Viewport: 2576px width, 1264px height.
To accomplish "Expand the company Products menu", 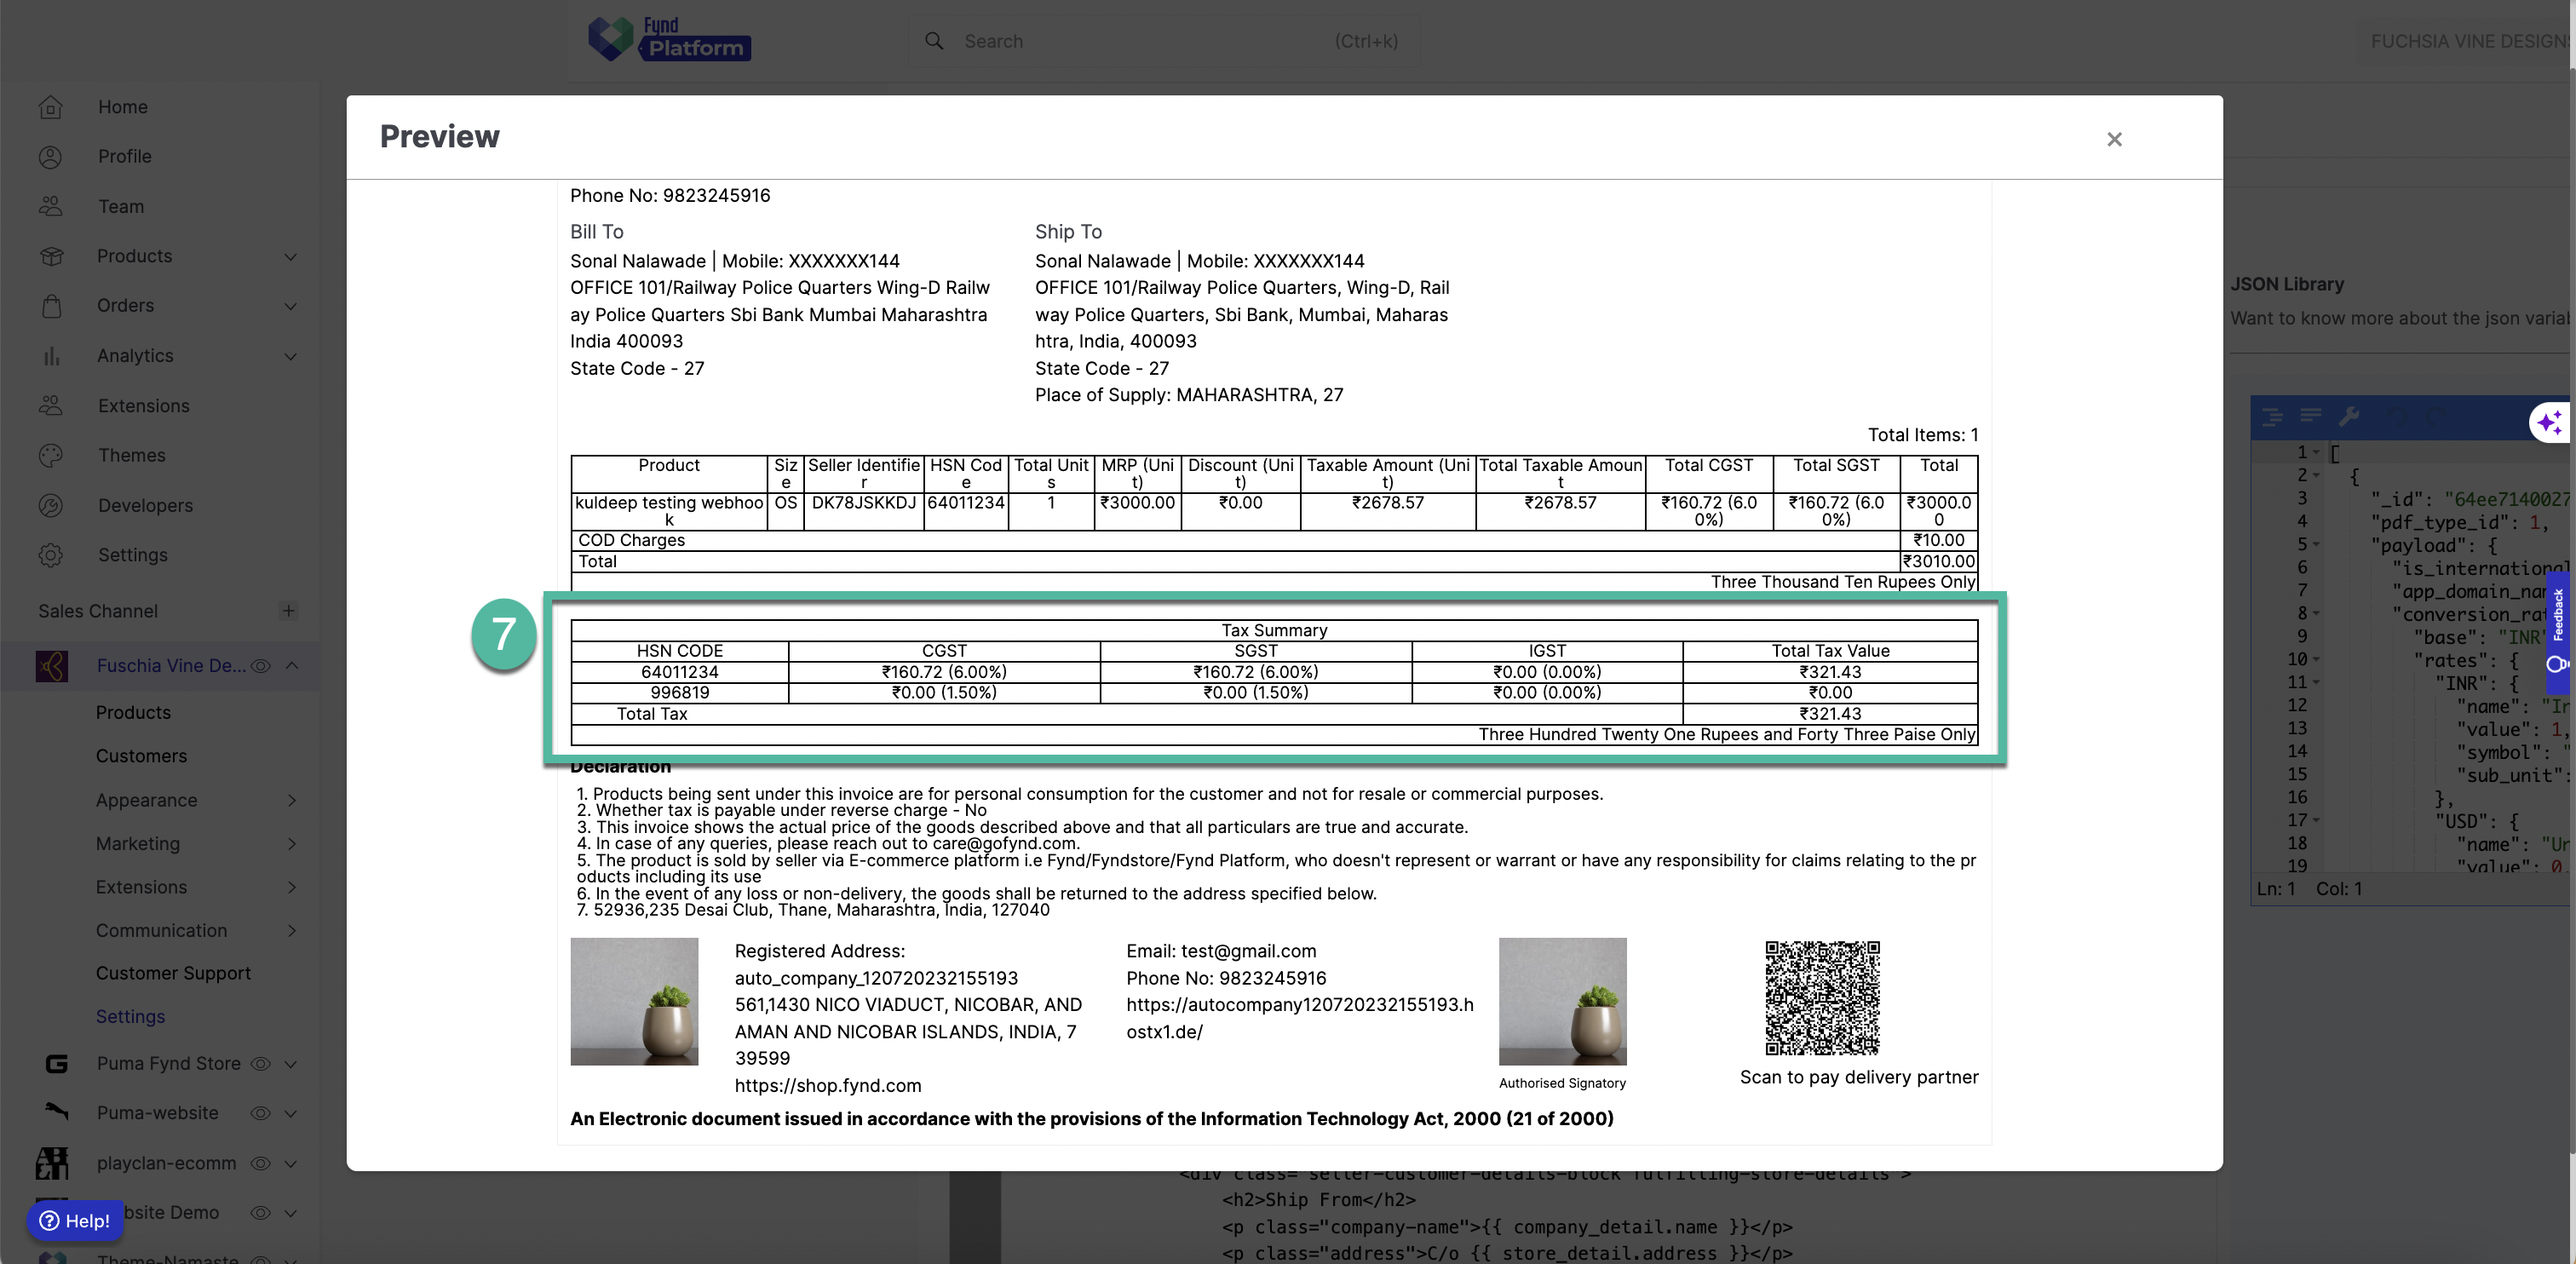I will pos(291,257).
